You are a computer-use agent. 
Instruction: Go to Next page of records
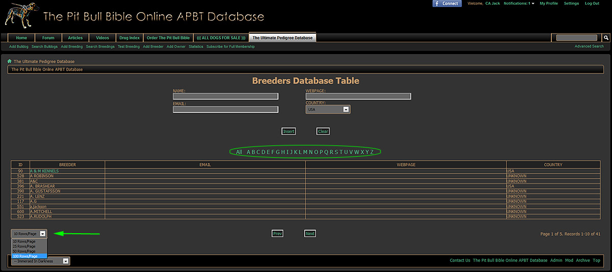[310, 234]
